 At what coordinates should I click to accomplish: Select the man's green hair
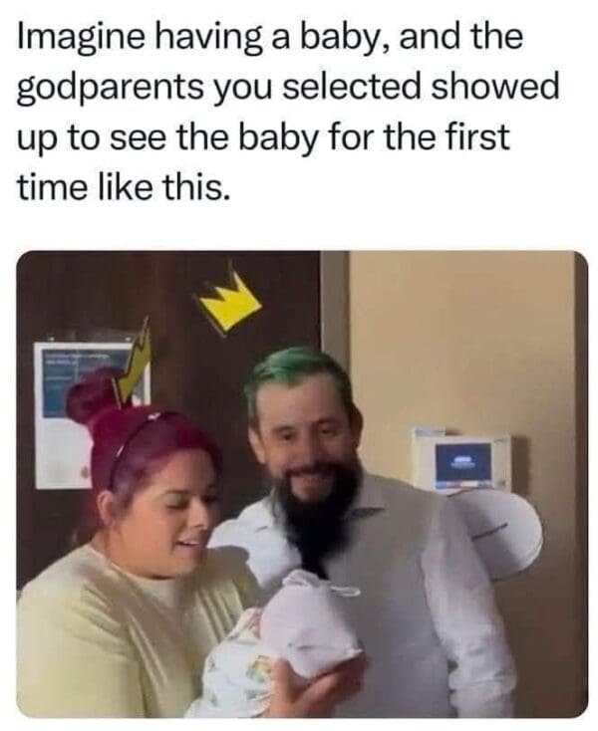(x=299, y=373)
